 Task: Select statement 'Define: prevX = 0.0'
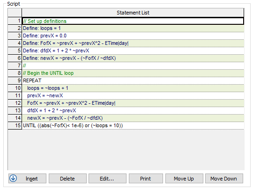tap(133, 36)
